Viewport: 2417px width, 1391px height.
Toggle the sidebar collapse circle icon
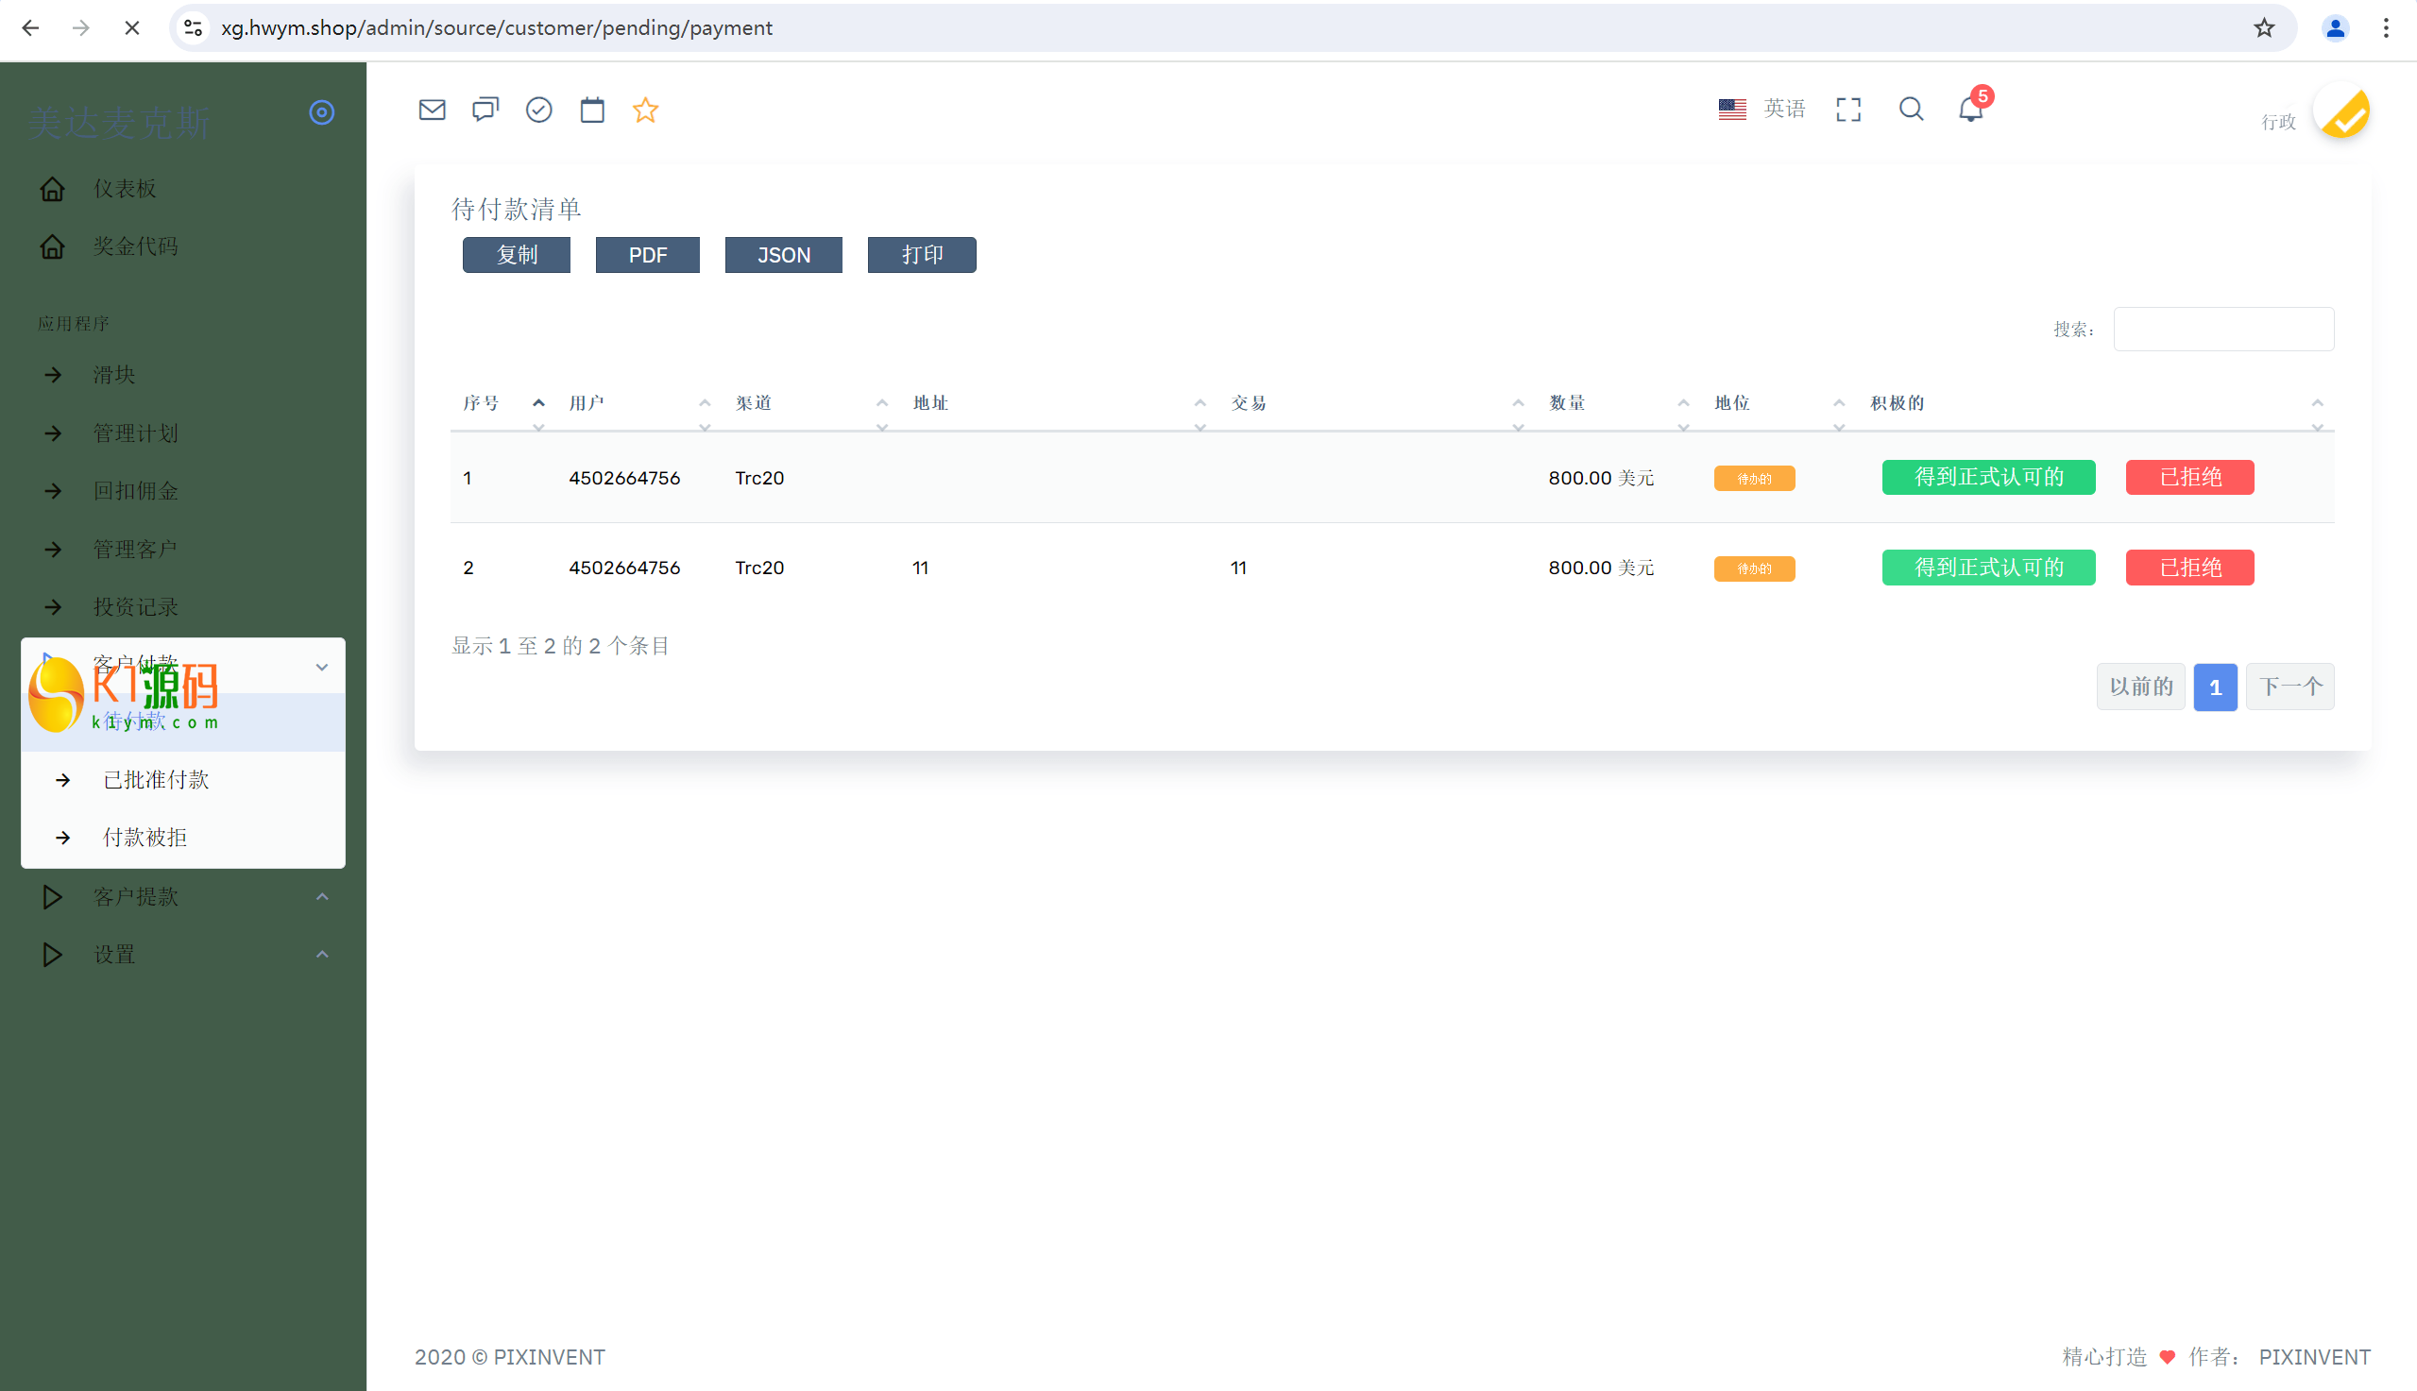(322, 112)
